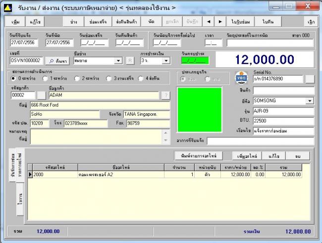Select the '4 ส่งคืน' status radio button
This screenshot has height=243, width=322.
click(141, 78)
